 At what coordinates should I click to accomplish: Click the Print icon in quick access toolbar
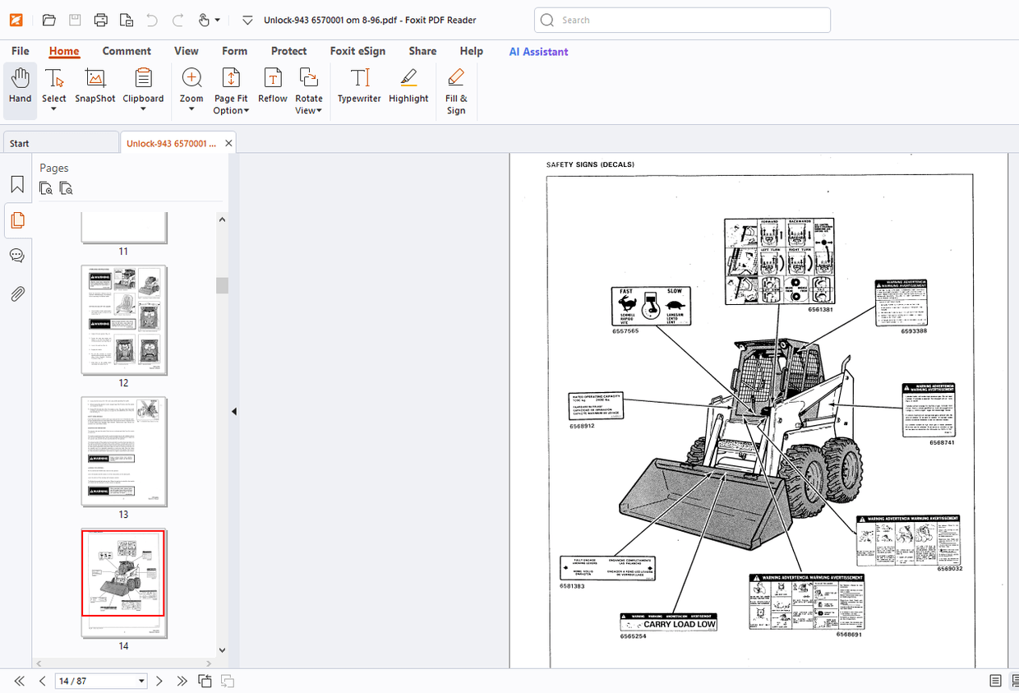click(100, 20)
